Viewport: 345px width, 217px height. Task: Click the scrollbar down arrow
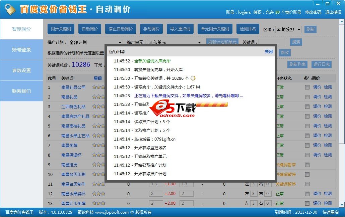coord(341,205)
